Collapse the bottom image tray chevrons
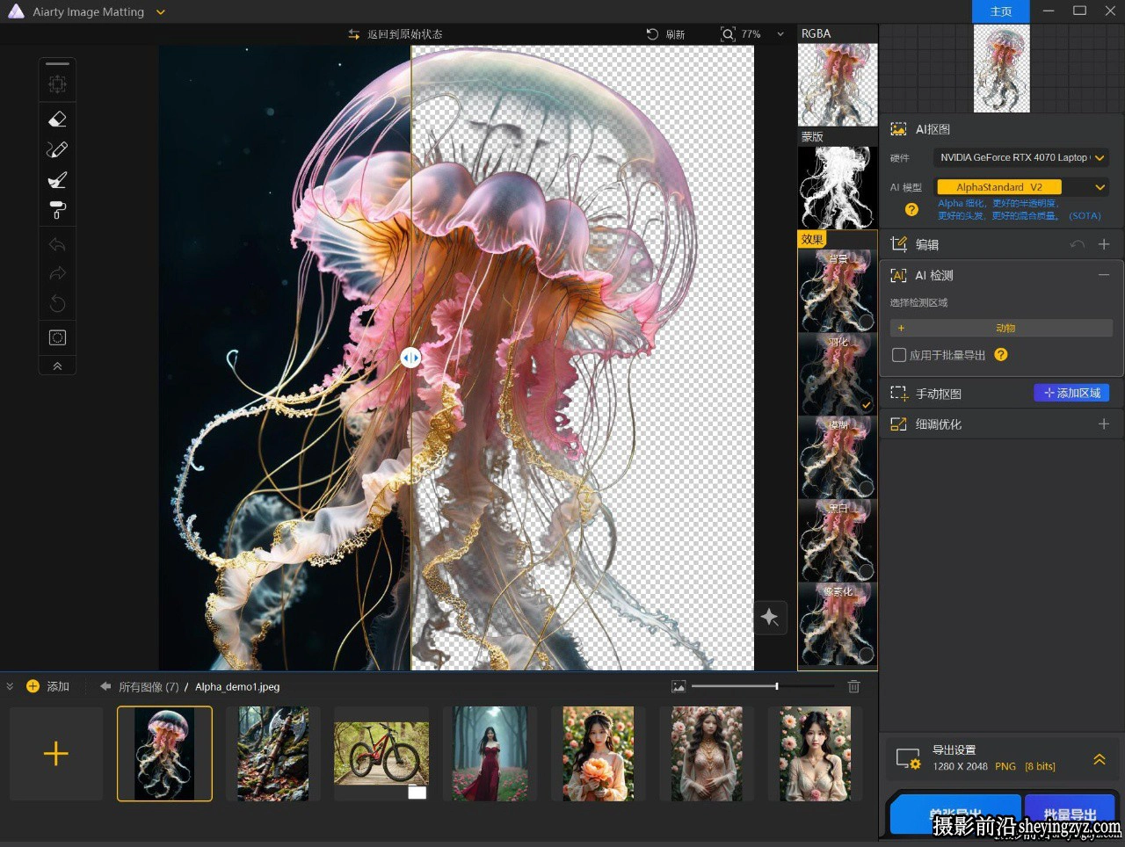Image resolution: width=1125 pixels, height=847 pixels. (10, 686)
